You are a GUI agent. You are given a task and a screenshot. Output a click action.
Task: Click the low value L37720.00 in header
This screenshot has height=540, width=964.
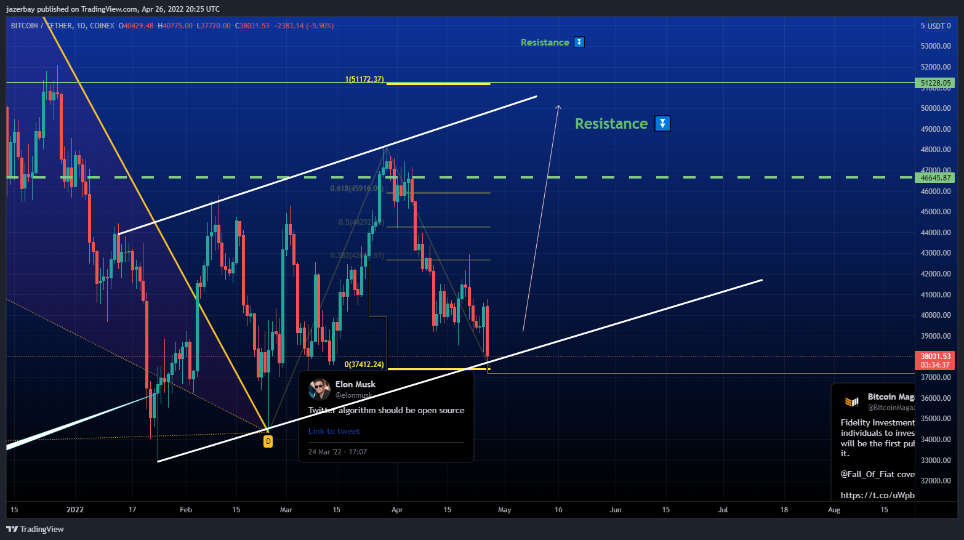214,26
